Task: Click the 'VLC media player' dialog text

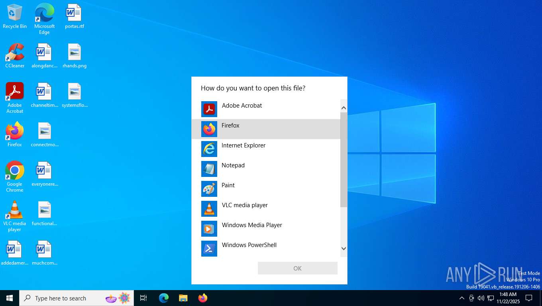Action: click(x=245, y=205)
